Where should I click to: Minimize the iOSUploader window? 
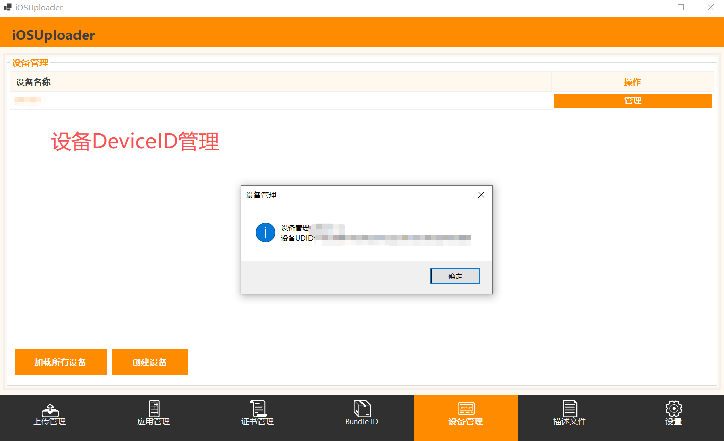click(x=651, y=8)
